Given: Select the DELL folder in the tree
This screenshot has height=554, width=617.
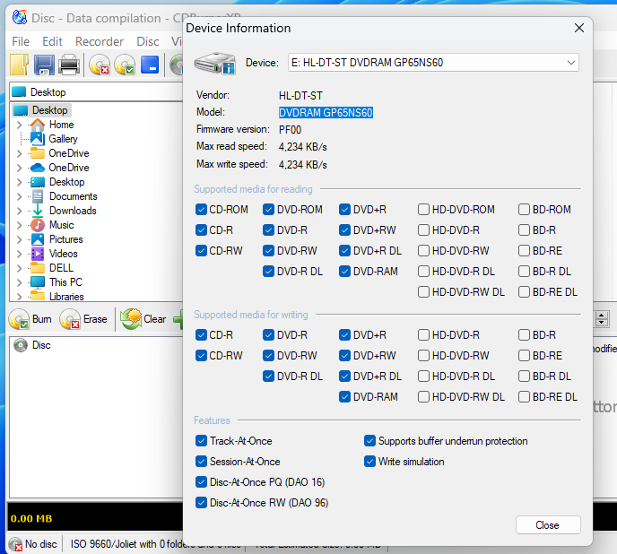Looking at the screenshot, I should pyautogui.click(x=61, y=268).
